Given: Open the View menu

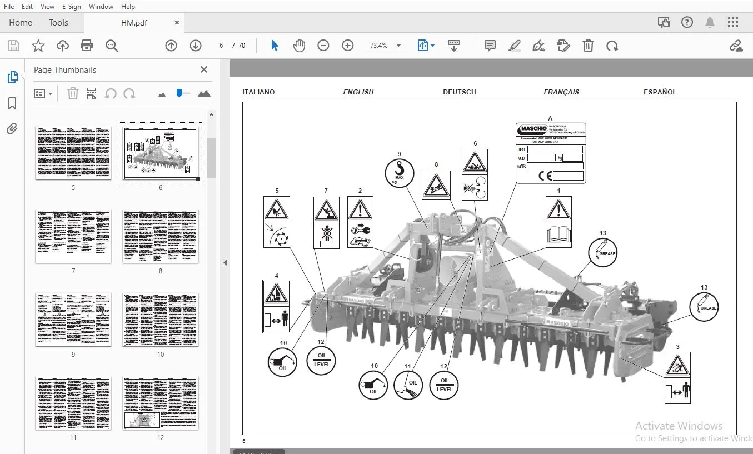Looking at the screenshot, I should [47, 6].
